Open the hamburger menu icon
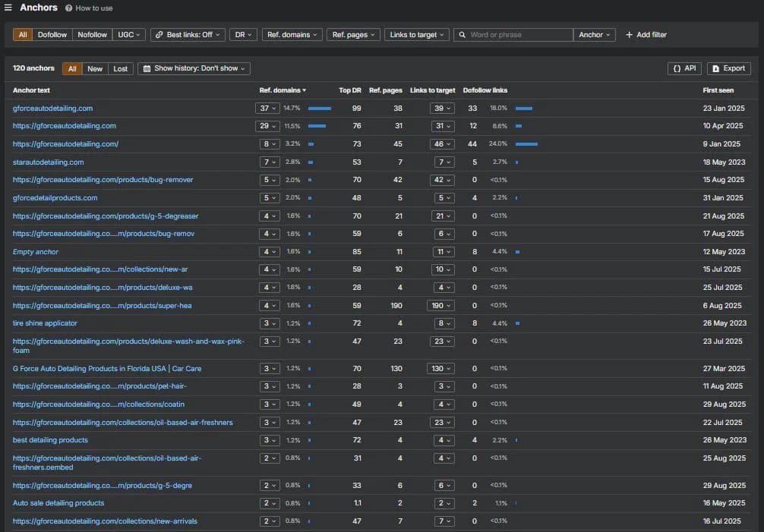The width and height of the screenshot is (764, 532). 8,8
